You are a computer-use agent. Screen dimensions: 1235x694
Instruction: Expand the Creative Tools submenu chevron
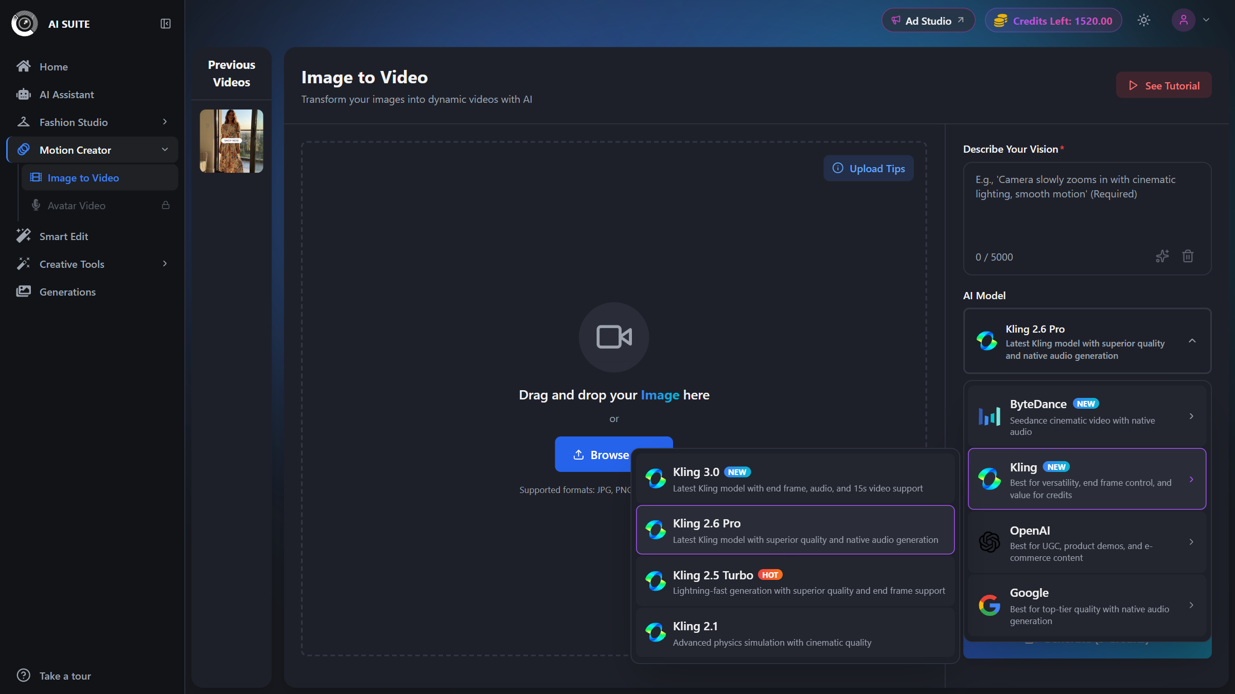pyautogui.click(x=165, y=264)
